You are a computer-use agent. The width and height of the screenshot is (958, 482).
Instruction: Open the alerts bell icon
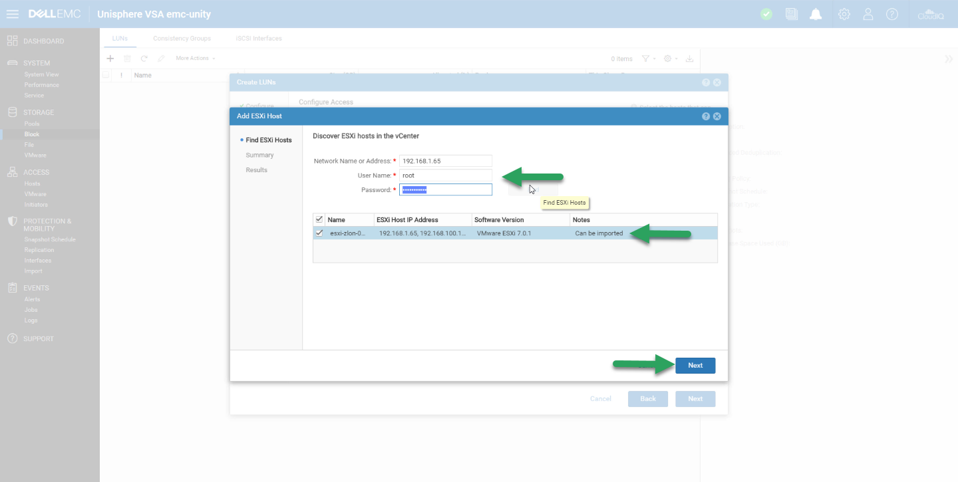click(816, 14)
